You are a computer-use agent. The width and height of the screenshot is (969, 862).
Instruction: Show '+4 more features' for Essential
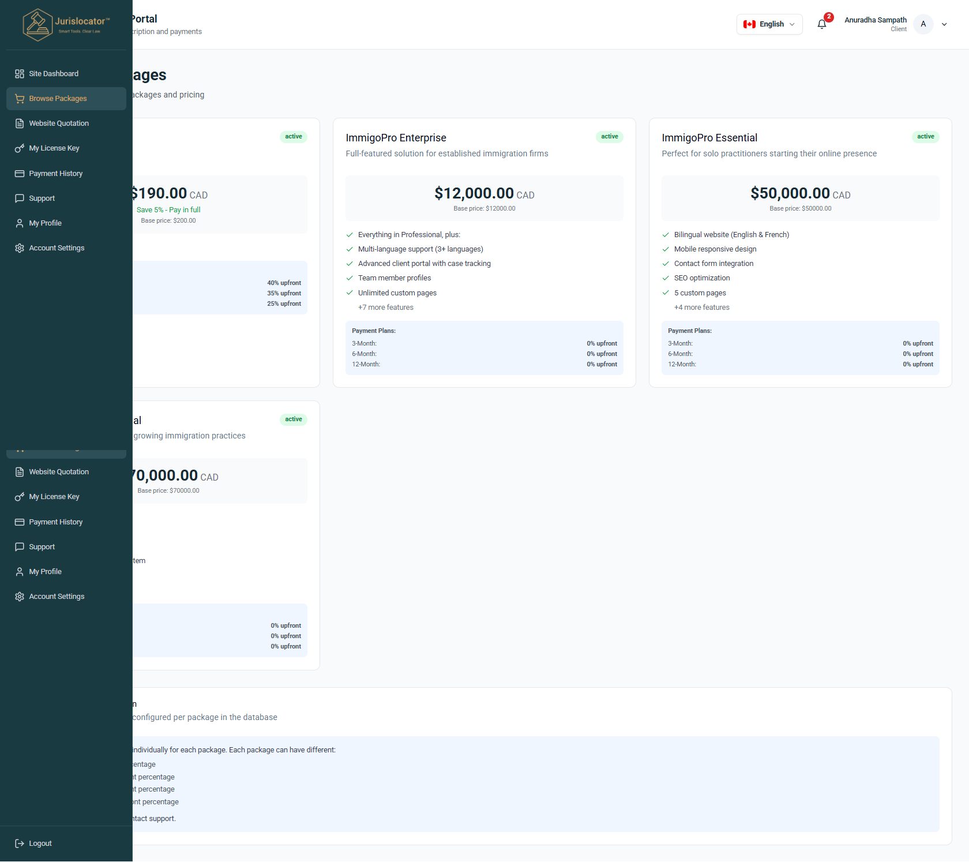701,308
